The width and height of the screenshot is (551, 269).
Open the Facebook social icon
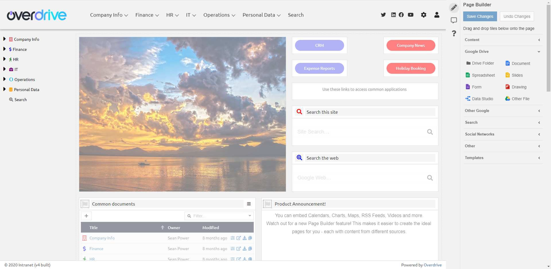pos(401,15)
